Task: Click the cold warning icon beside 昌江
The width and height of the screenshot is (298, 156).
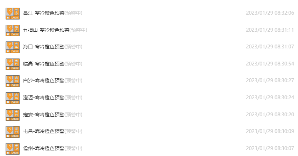Action: coord(13,14)
